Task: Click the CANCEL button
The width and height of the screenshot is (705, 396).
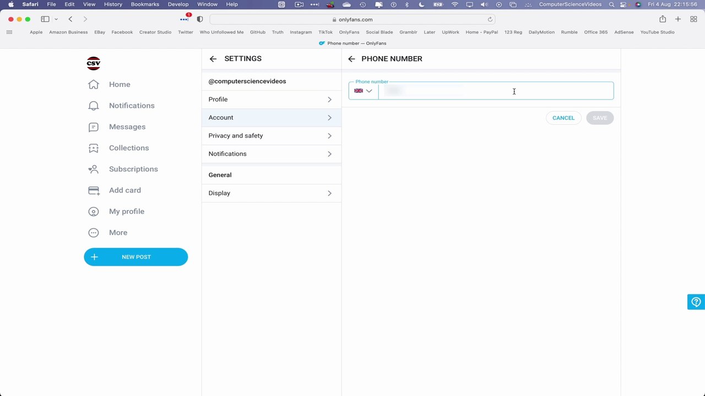Action: point(563,118)
